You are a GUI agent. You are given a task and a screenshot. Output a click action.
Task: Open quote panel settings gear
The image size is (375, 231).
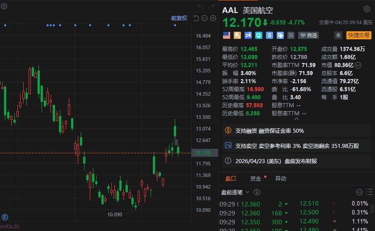click(x=367, y=9)
